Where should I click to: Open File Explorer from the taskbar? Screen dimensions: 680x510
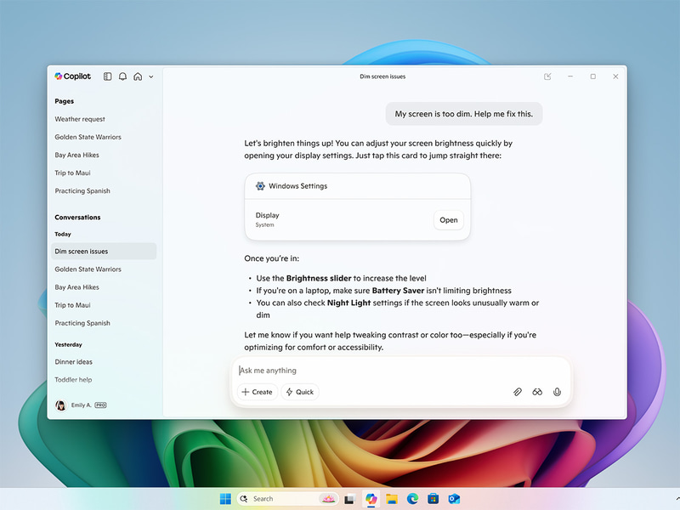[392, 499]
